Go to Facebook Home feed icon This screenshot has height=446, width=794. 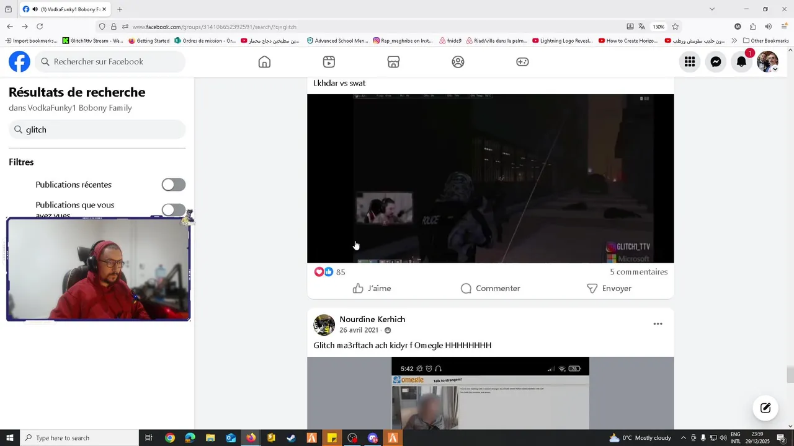(264, 62)
